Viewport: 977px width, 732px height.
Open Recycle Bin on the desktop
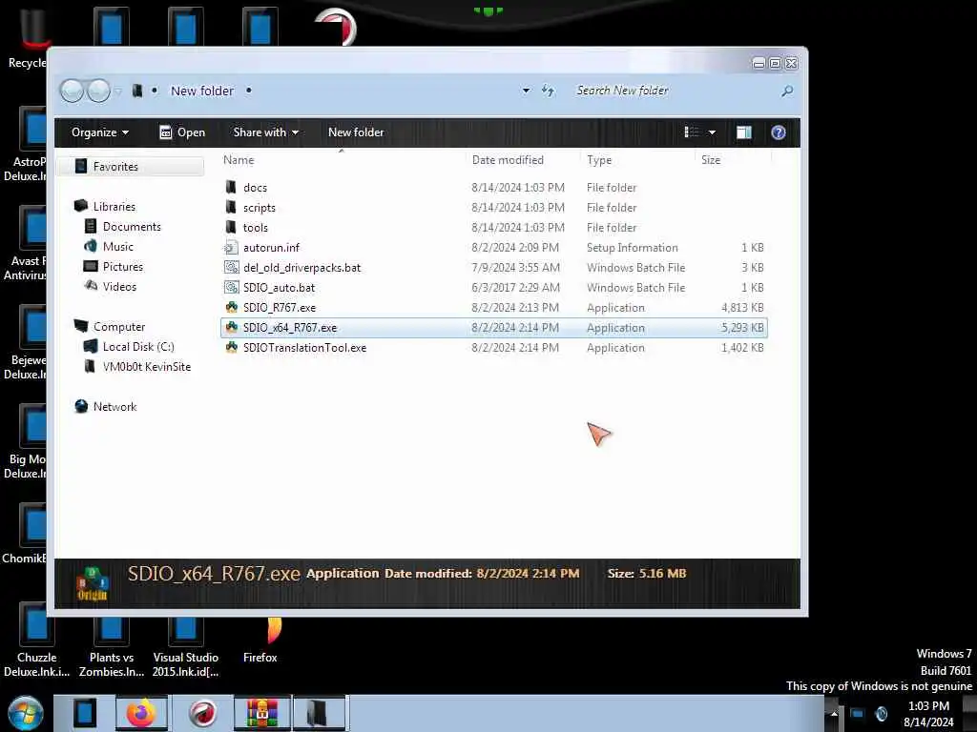pyautogui.click(x=28, y=37)
